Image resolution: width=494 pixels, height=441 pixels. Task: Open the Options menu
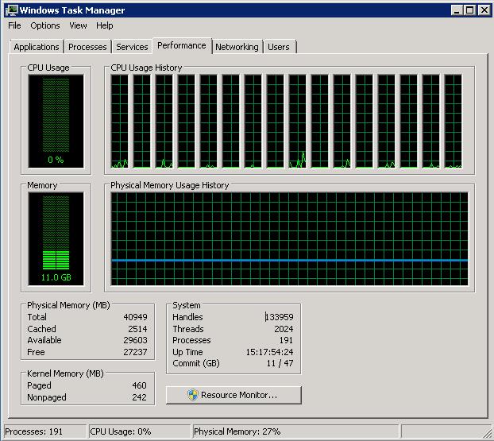(x=45, y=25)
